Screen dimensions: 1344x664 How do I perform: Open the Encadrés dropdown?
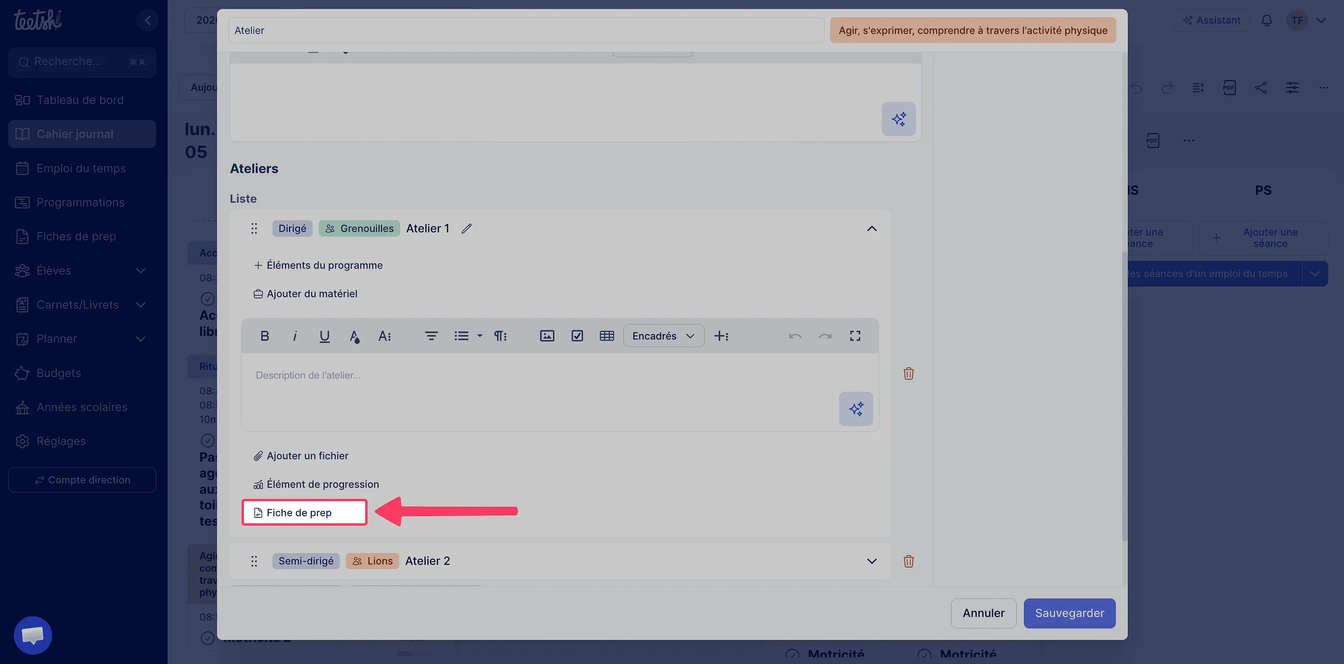pos(663,336)
